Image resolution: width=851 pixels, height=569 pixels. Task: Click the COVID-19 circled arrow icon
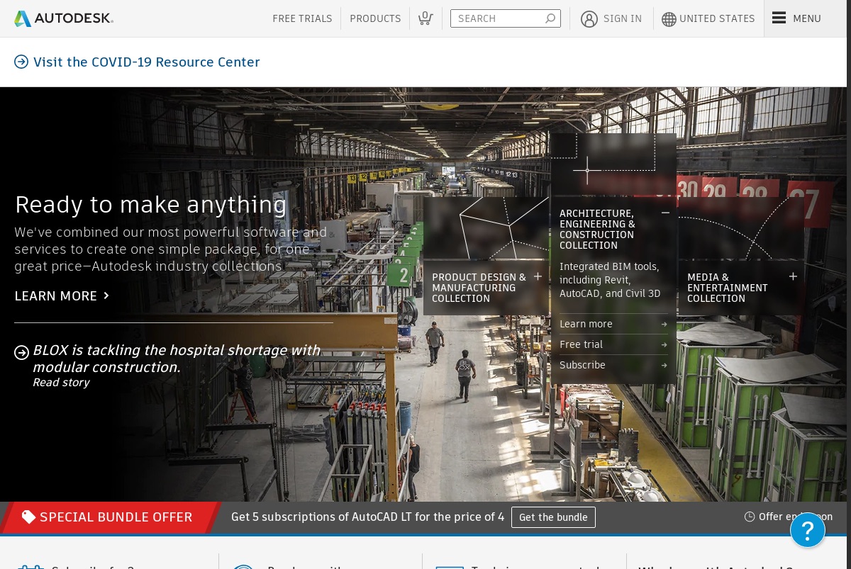coord(21,62)
